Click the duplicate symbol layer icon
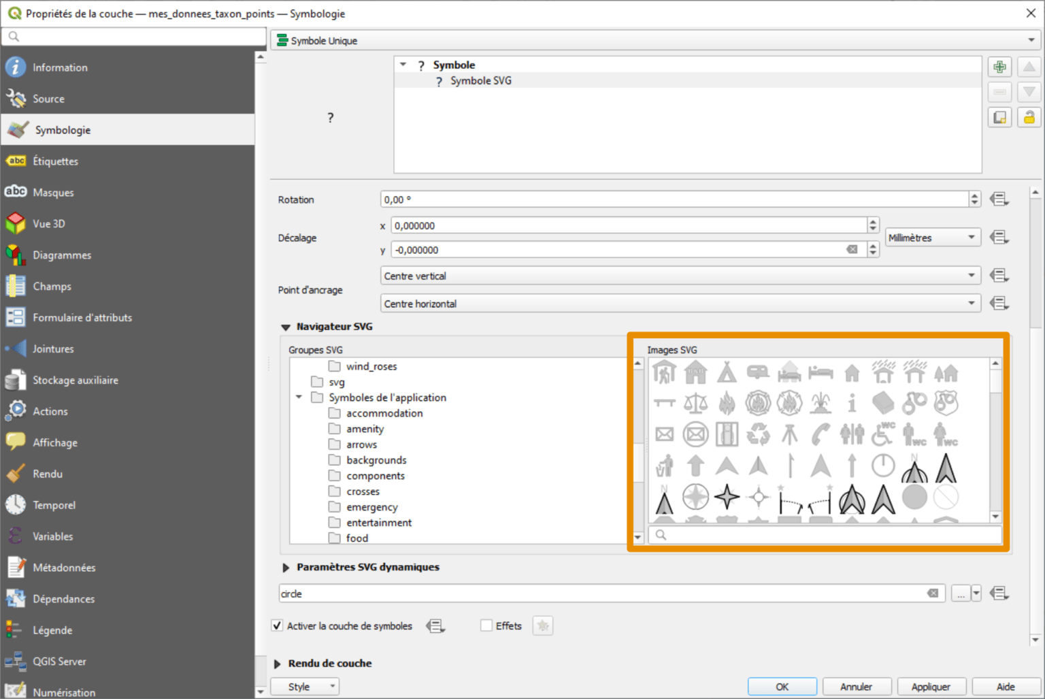The width and height of the screenshot is (1045, 699). [999, 116]
